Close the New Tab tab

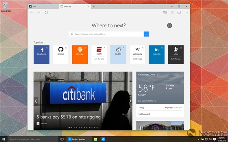tap(88, 6)
